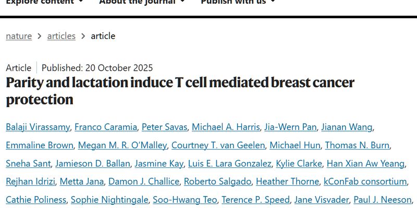
Task: Open Michael A. Harris author link
Action: (225, 127)
